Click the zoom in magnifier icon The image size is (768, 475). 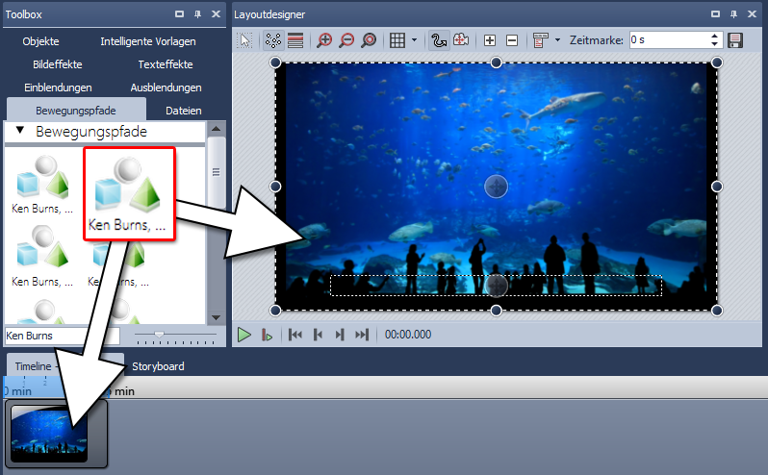click(x=324, y=40)
